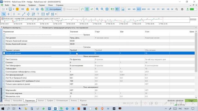Open the second toolbar profile dropdown arrow
Screen dimensions: 198x111
[x=14, y=9]
